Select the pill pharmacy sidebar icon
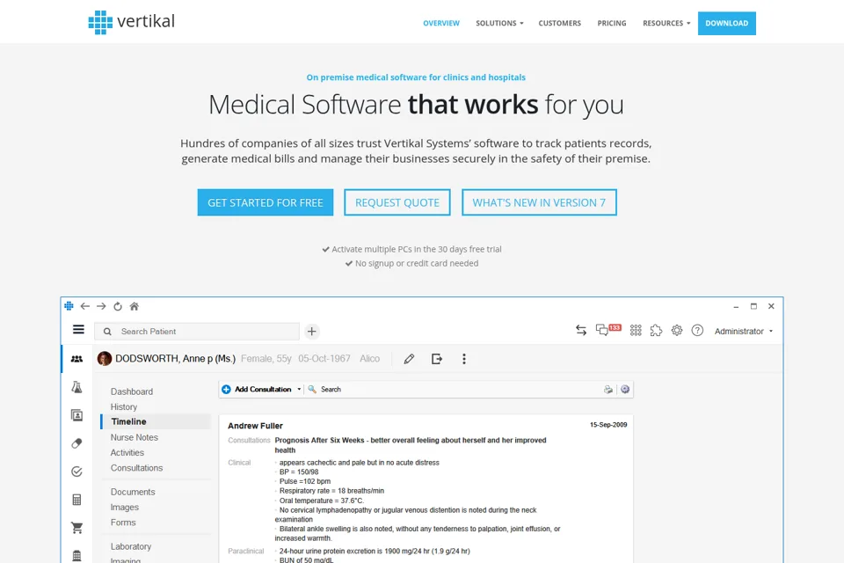Image resolution: width=844 pixels, height=563 pixels. [x=77, y=442]
